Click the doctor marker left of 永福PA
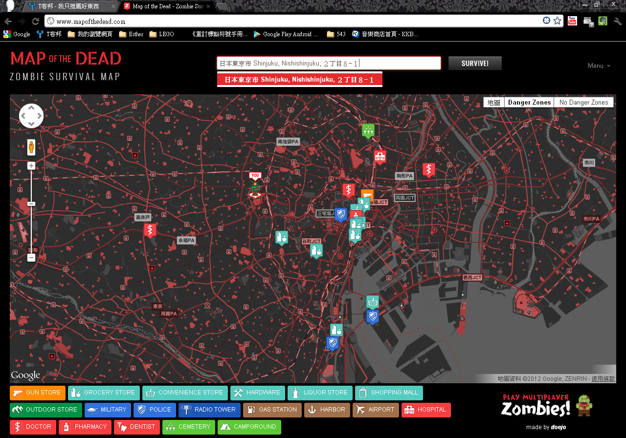The height and width of the screenshot is (438, 626). [150, 230]
